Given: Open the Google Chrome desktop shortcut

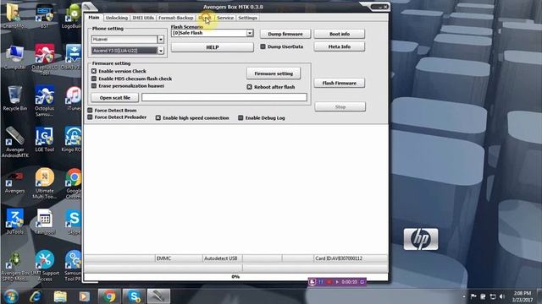Looking at the screenshot, I should 74,183.
